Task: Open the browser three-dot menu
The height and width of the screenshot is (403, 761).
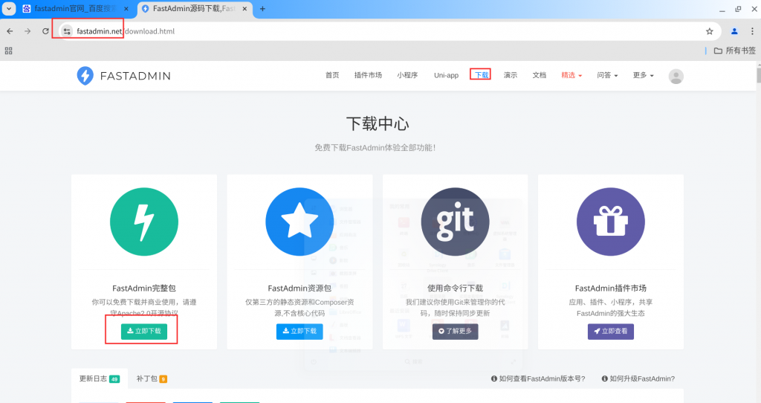Action: (x=752, y=31)
